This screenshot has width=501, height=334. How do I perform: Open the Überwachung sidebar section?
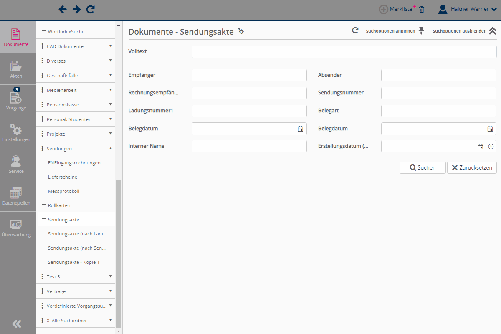17,227
